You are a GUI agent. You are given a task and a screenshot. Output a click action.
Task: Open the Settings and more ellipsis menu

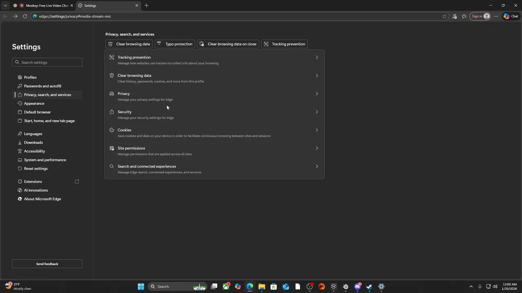tap(496, 16)
